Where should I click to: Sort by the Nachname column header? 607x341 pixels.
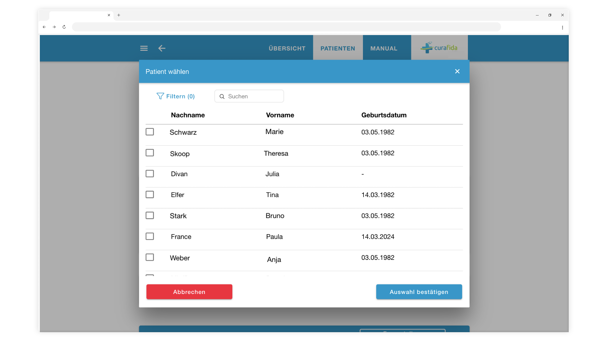[188, 115]
